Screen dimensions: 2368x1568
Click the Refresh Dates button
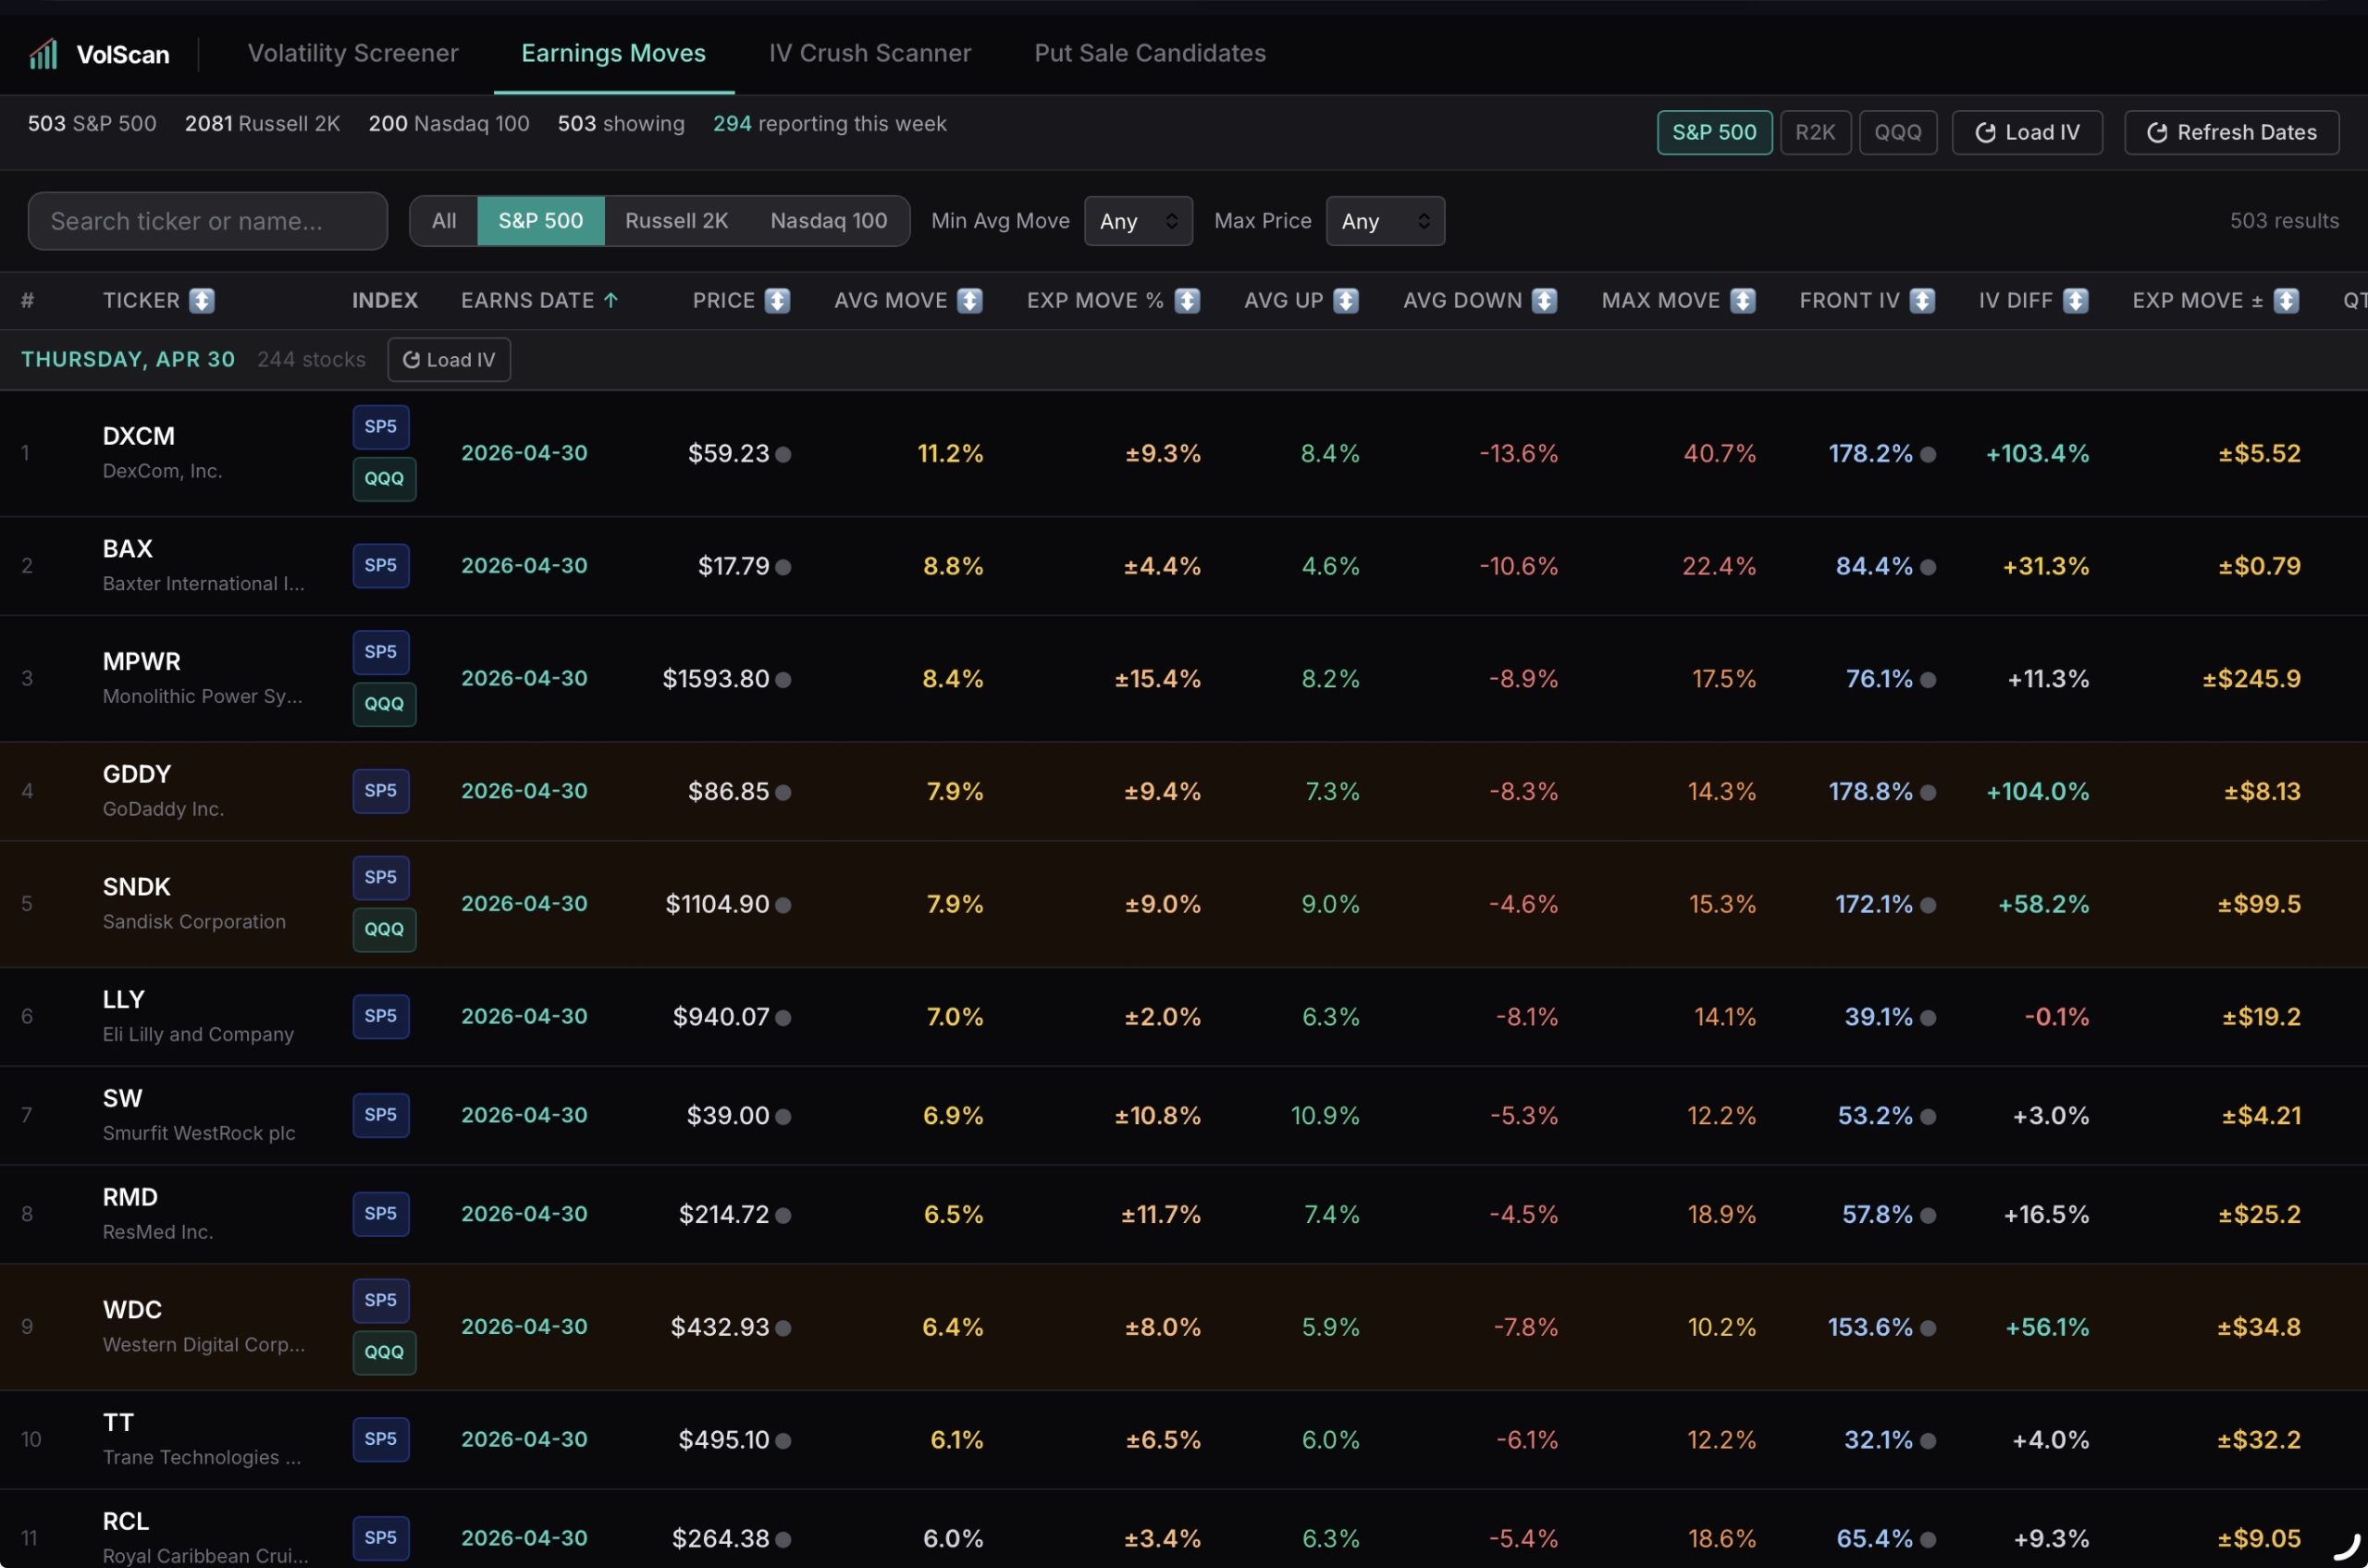tap(2231, 133)
